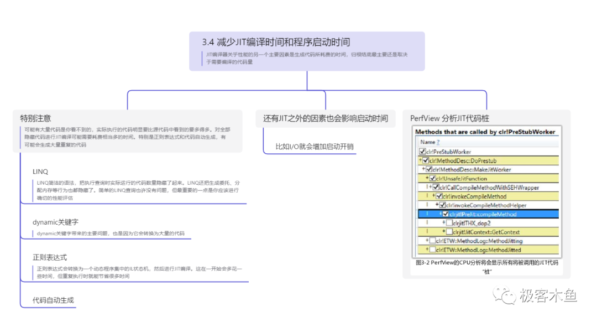Expand the MethodJitting plus sign
The image size is (597, 322).
[x=427, y=241]
